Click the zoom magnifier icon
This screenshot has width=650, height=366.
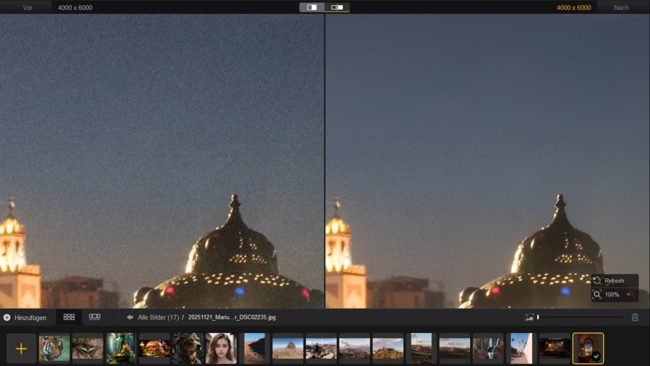click(597, 295)
